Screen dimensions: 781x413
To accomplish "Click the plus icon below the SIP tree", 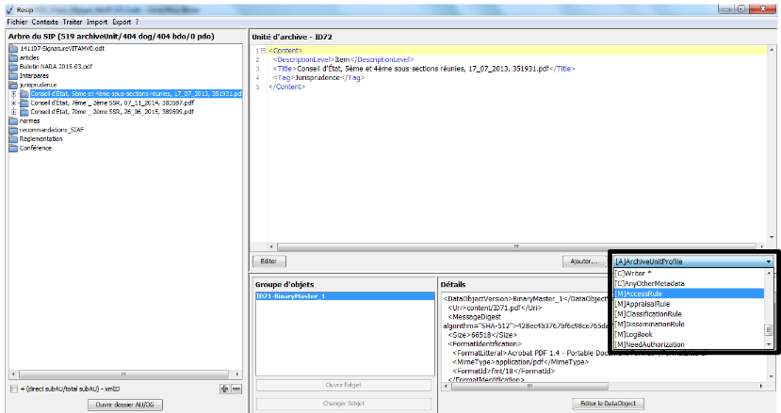I will pos(223,389).
